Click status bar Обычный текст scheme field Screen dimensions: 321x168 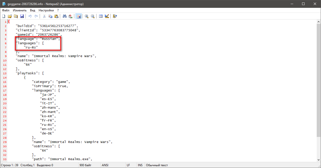pos(157,165)
